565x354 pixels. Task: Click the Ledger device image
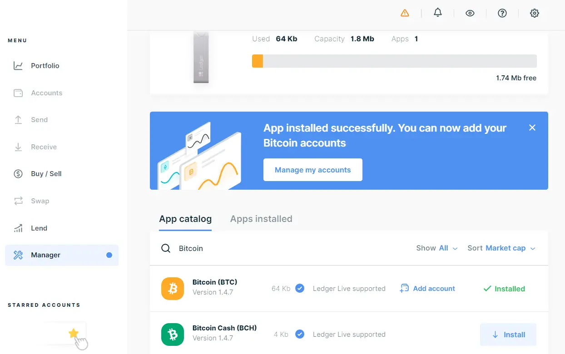coord(201,57)
